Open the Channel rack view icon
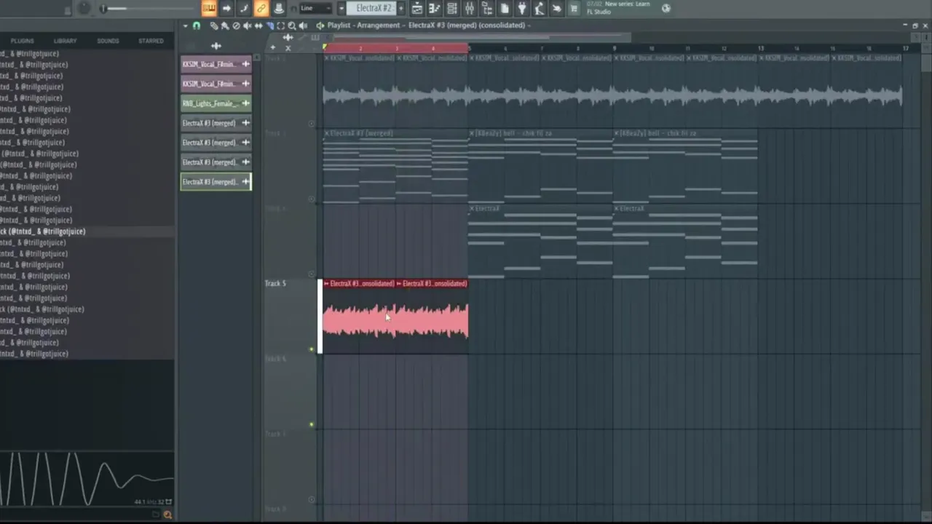Screen dimensions: 932x524 [452, 8]
